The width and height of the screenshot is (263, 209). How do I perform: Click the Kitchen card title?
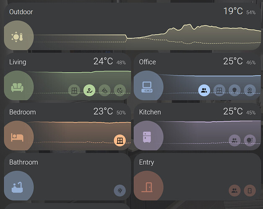point(150,112)
